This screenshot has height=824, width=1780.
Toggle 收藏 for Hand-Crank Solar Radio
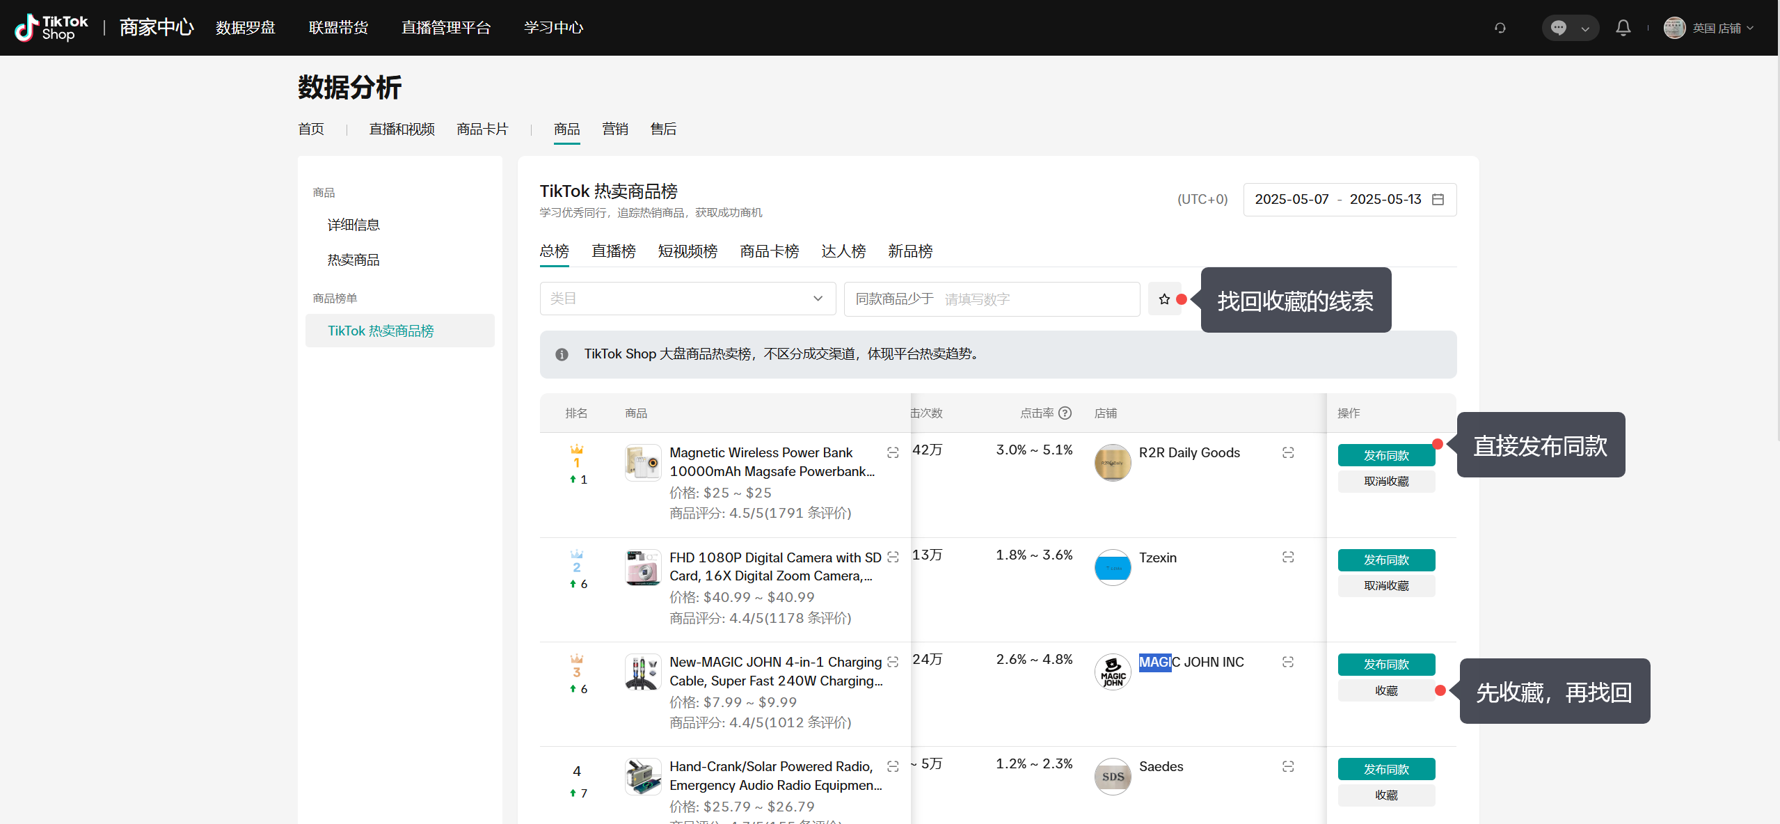pyautogui.click(x=1385, y=795)
